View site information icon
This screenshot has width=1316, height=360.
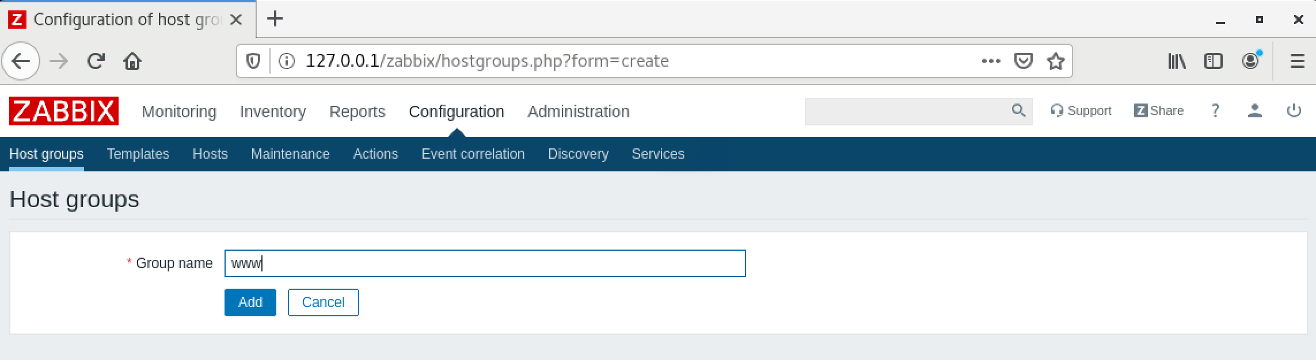287,61
